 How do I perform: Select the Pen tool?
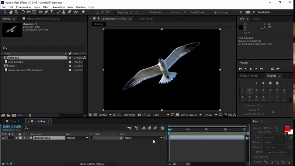[46, 12]
